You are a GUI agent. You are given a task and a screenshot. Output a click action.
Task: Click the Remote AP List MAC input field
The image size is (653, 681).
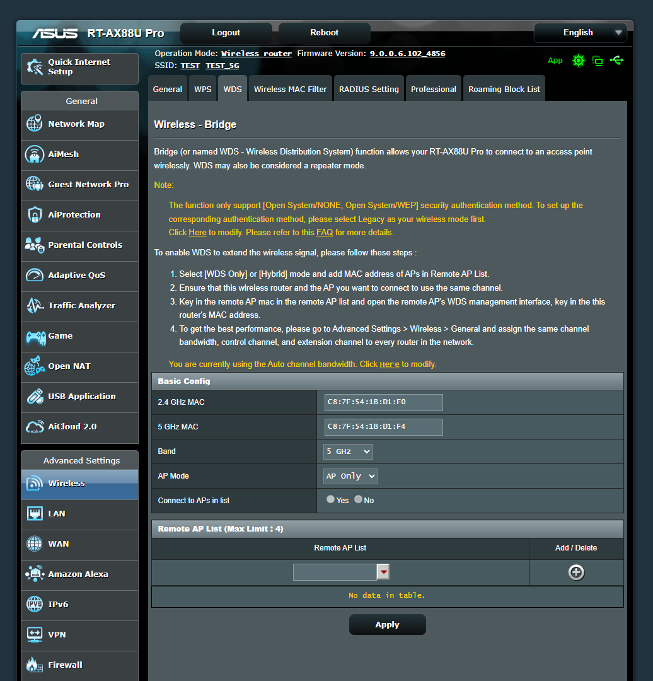[335, 572]
